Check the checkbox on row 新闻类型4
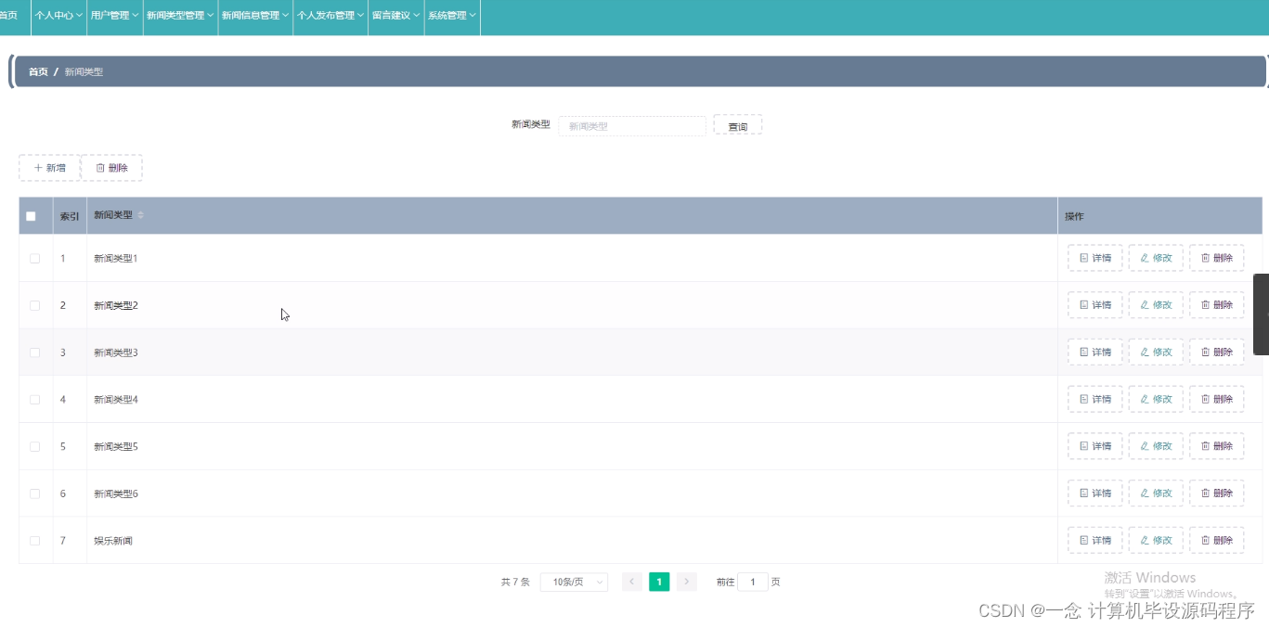 [x=35, y=399]
